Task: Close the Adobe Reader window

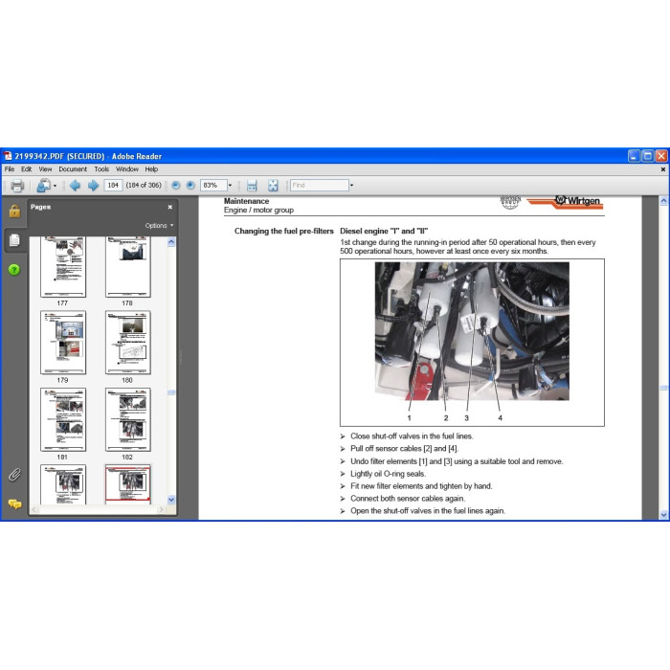Action: [661, 156]
